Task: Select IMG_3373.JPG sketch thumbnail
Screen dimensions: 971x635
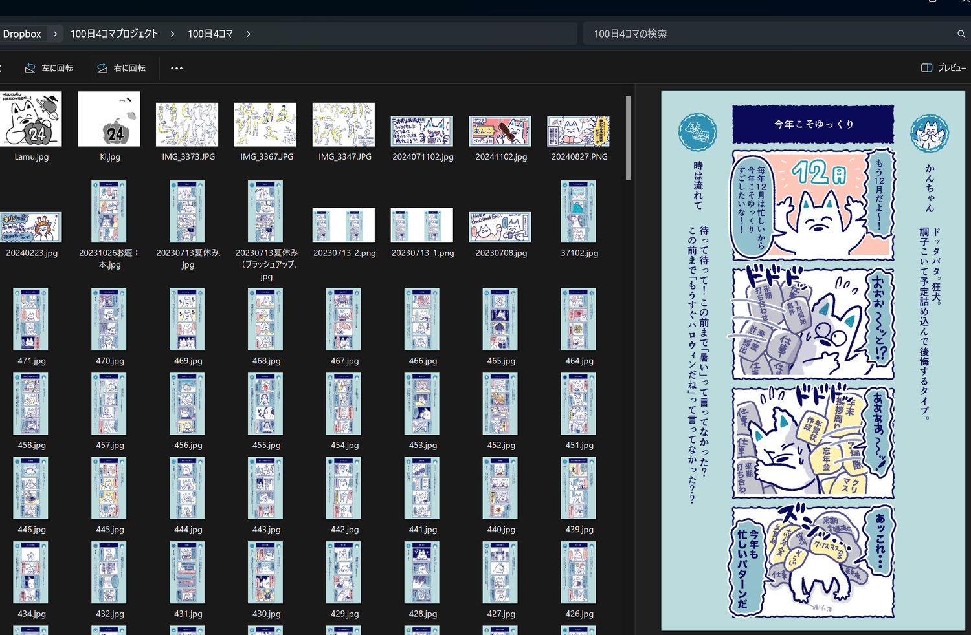Action: point(188,125)
